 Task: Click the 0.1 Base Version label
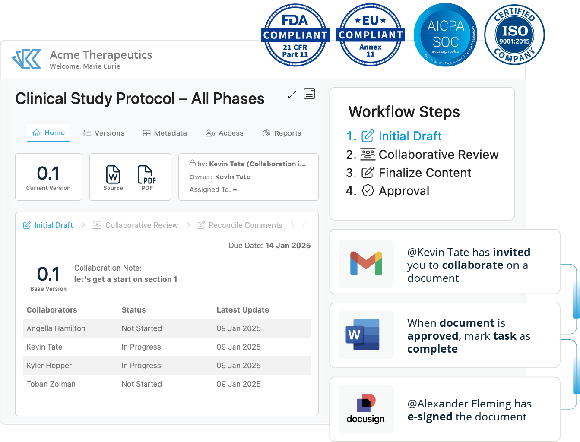click(48, 278)
